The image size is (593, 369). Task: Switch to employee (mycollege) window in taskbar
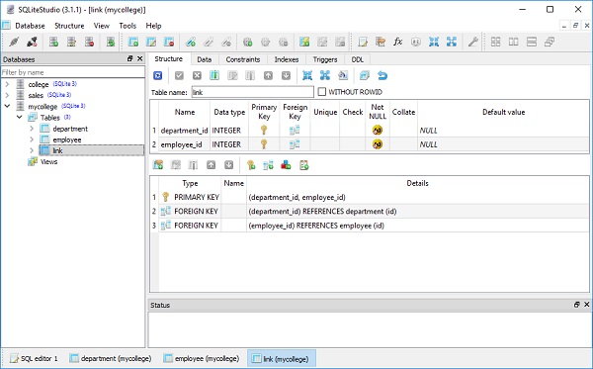click(x=202, y=358)
